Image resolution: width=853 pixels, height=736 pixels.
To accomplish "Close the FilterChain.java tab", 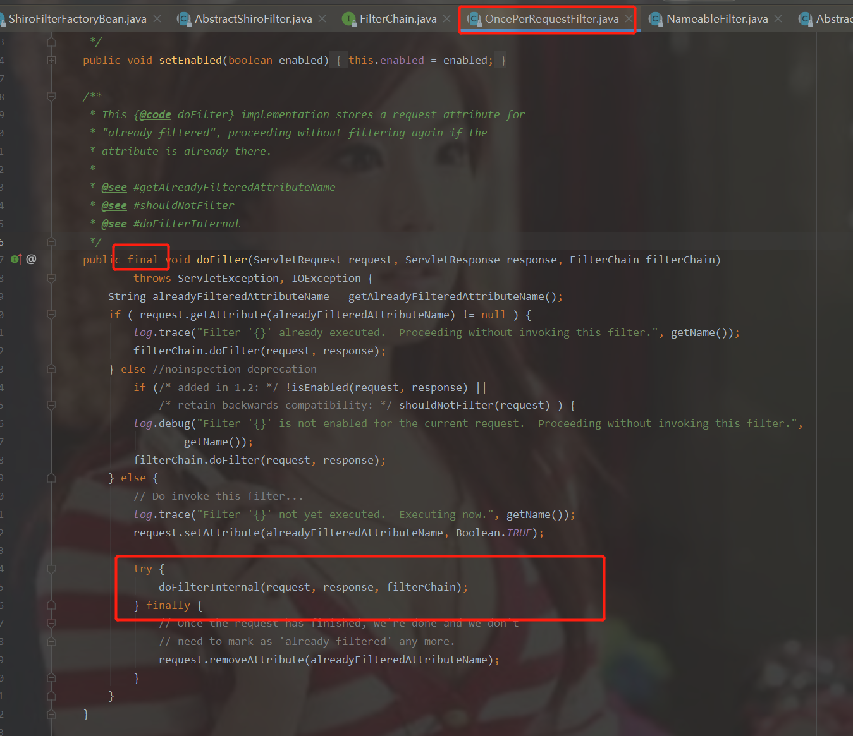I will click(447, 19).
